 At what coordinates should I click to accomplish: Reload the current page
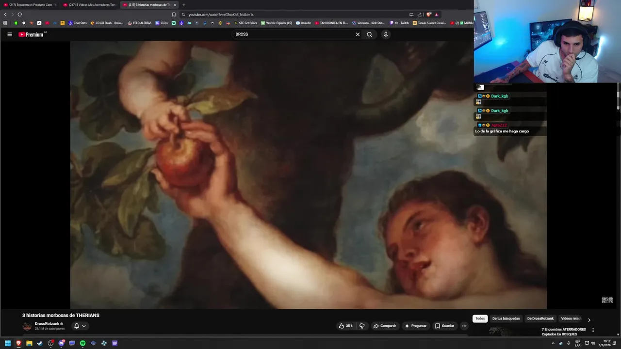[19, 15]
